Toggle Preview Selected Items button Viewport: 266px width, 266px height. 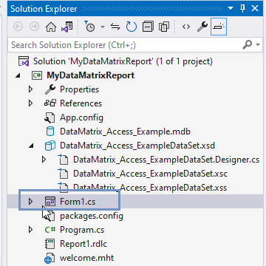pyautogui.click(x=219, y=27)
